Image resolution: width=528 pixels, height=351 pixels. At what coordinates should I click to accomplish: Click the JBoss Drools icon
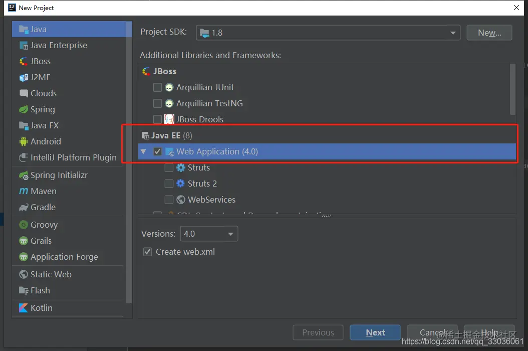(169, 119)
